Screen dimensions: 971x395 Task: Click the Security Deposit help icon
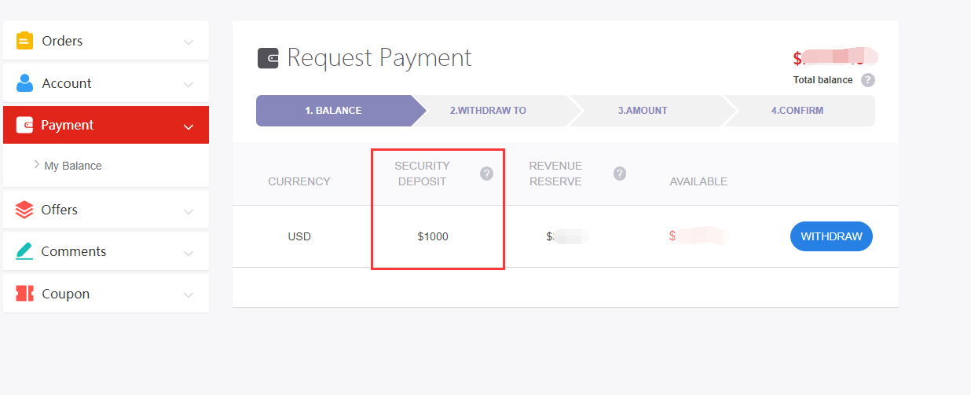click(486, 174)
